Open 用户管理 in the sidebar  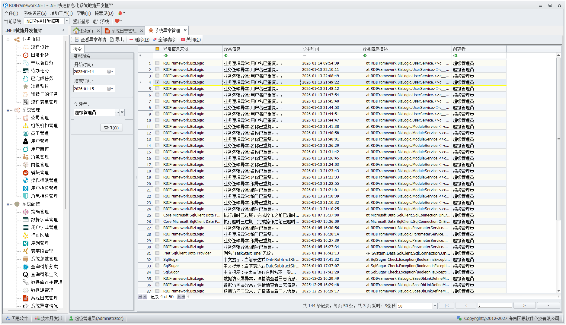tap(40, 141)
